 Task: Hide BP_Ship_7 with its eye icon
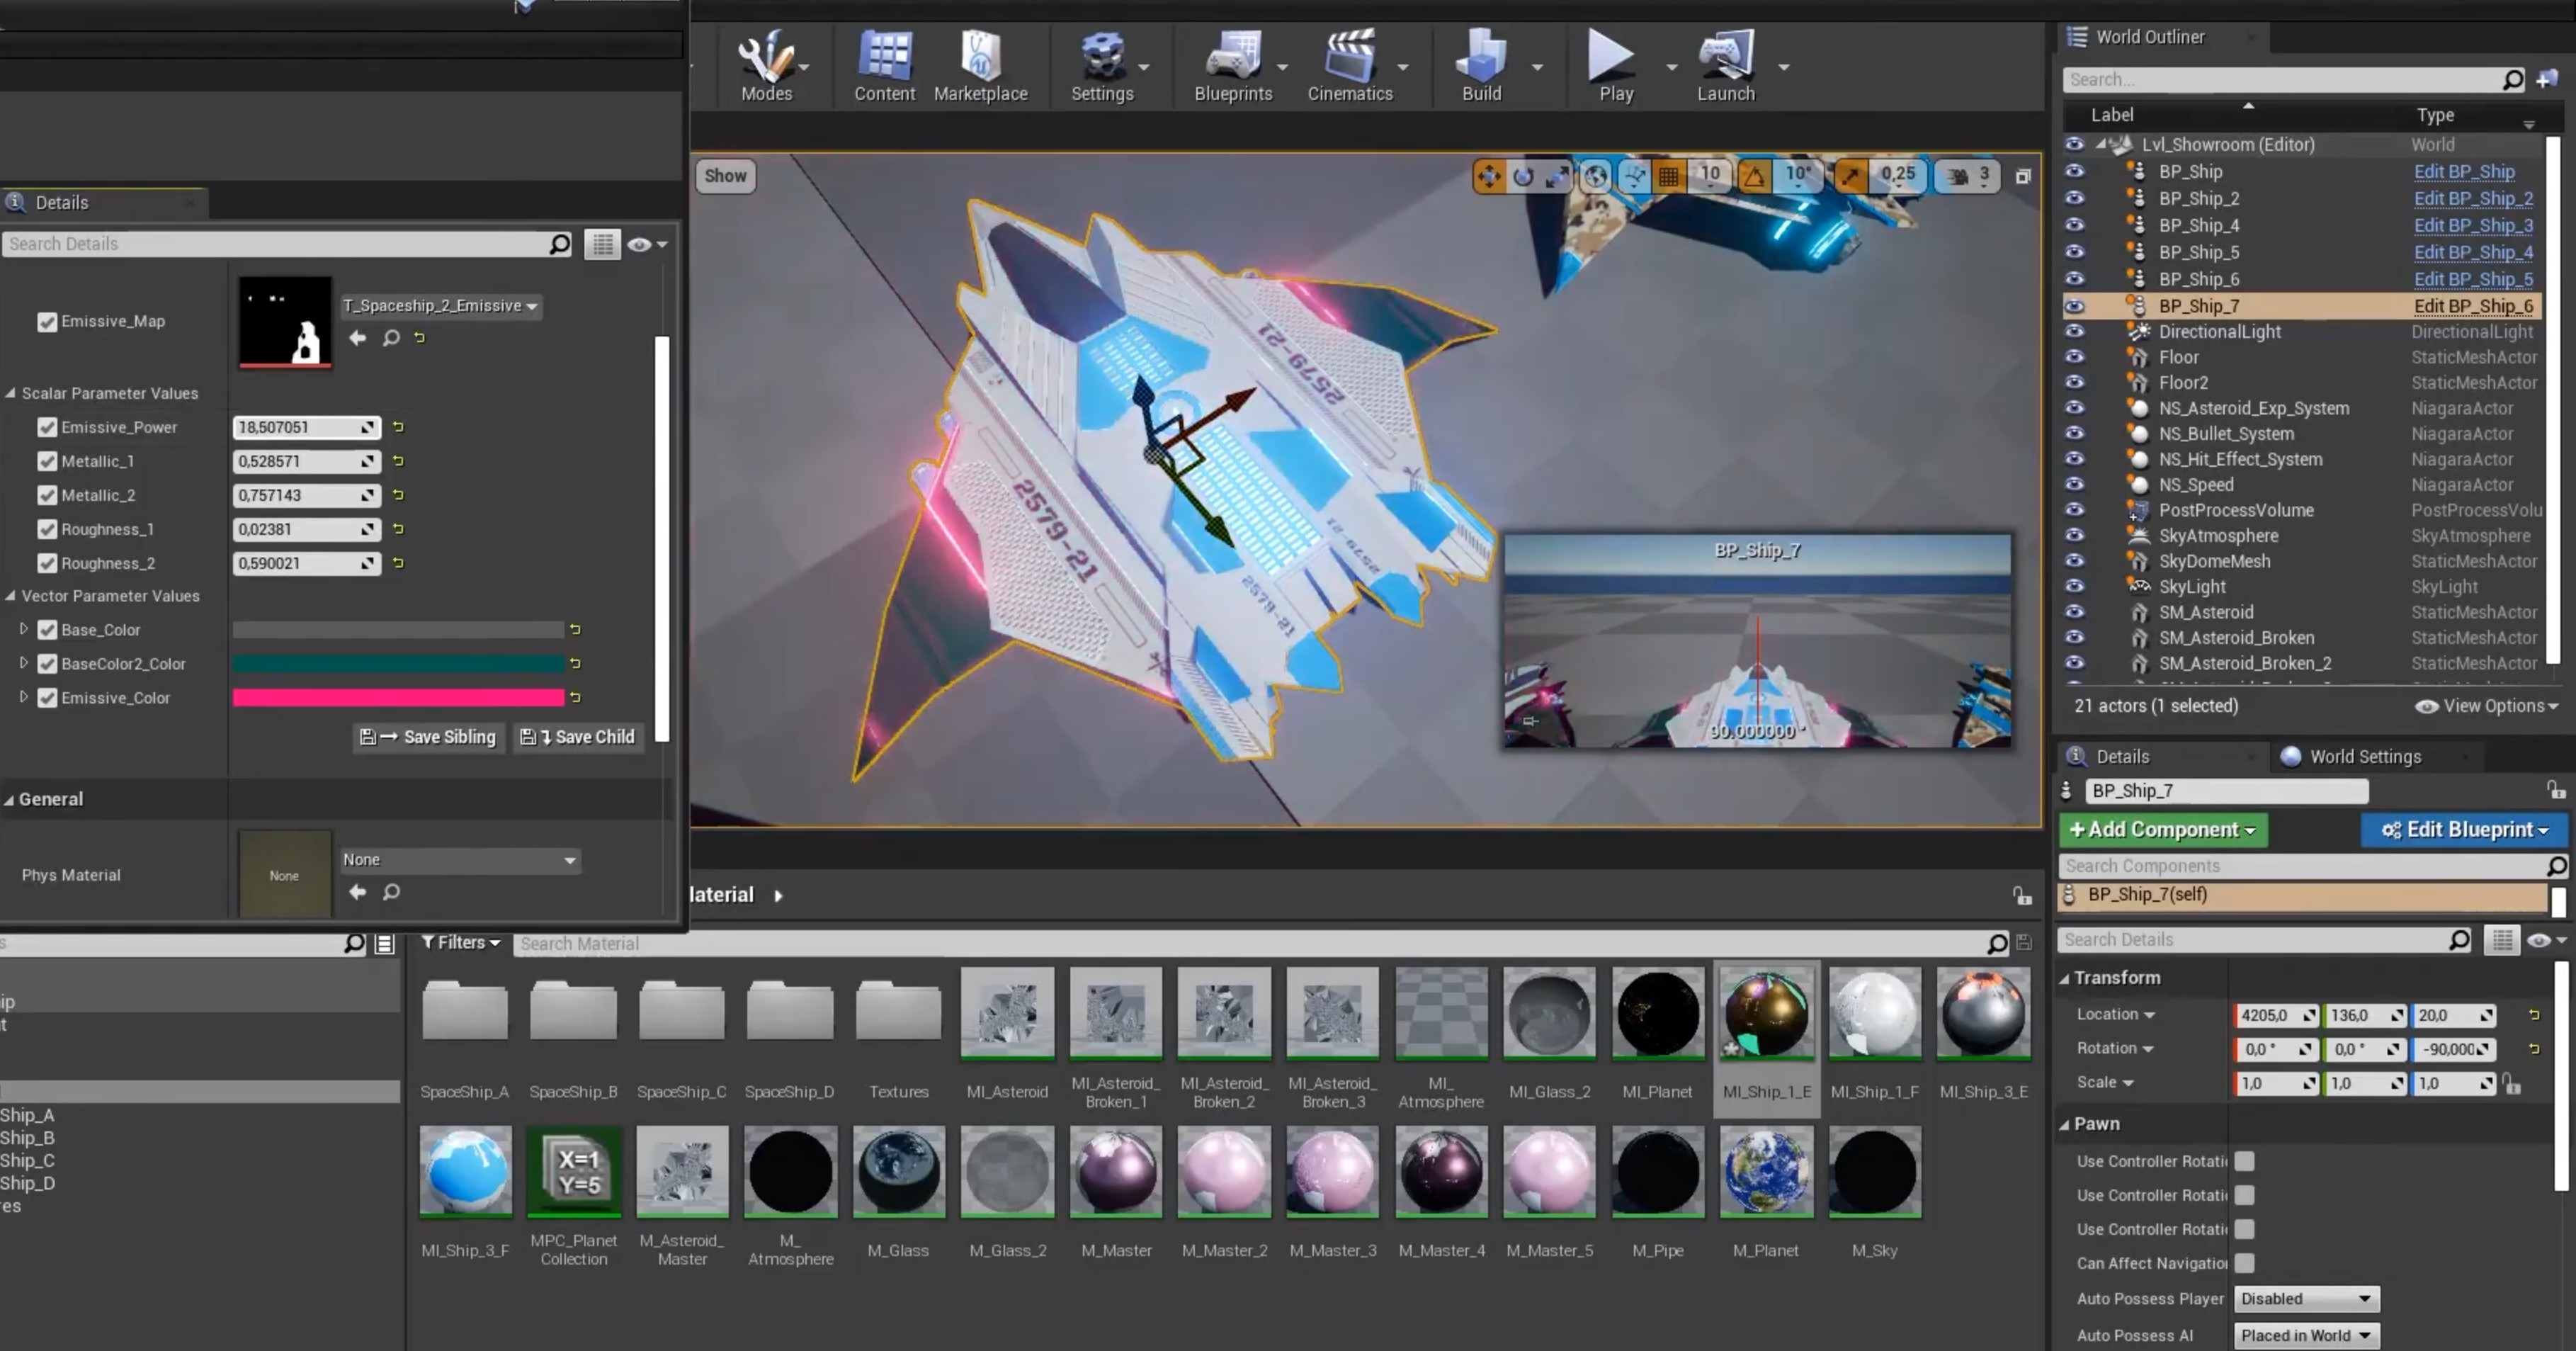pos(2074,306)
